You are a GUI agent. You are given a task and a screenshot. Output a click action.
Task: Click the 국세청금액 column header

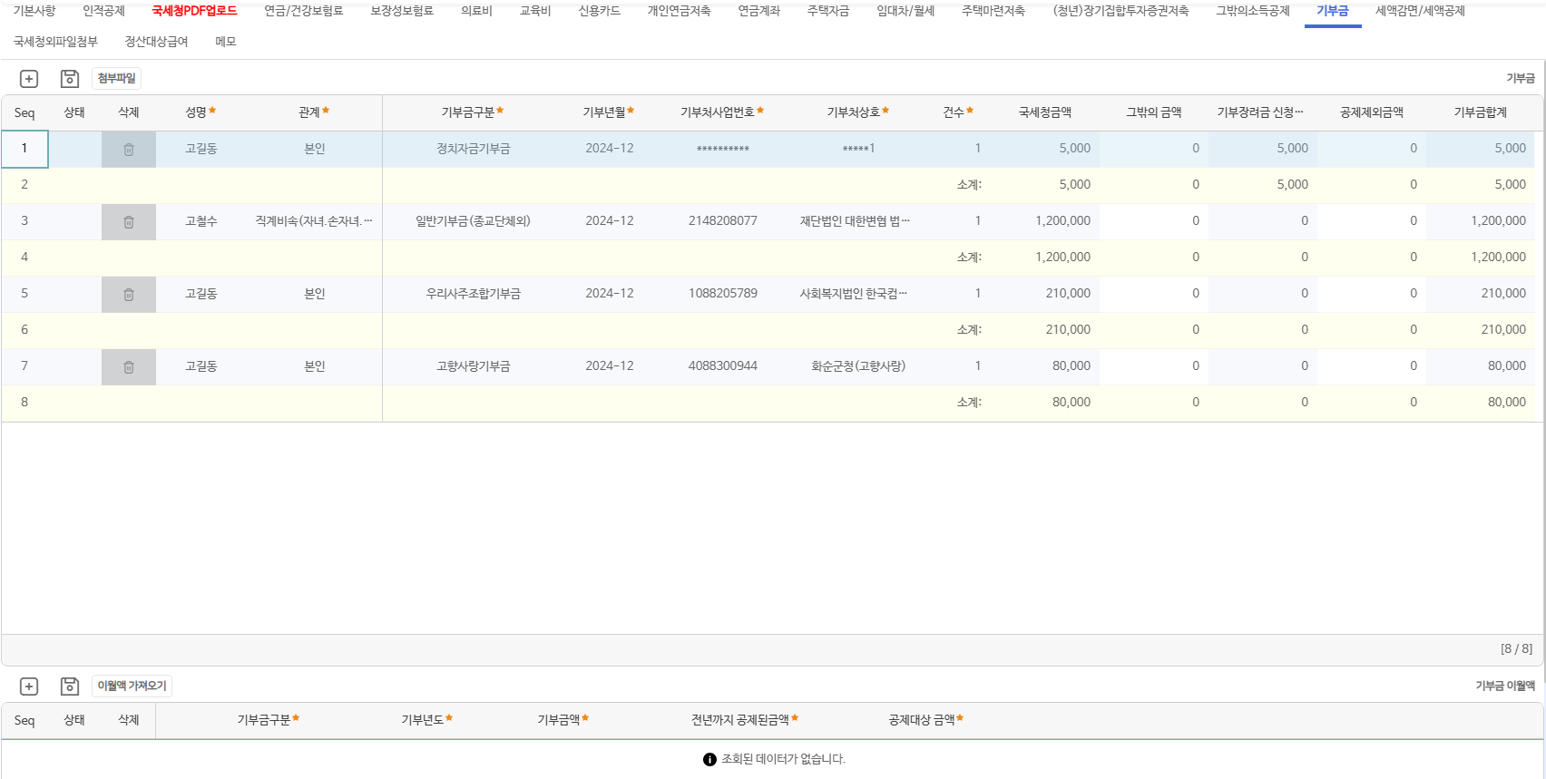1045,112
